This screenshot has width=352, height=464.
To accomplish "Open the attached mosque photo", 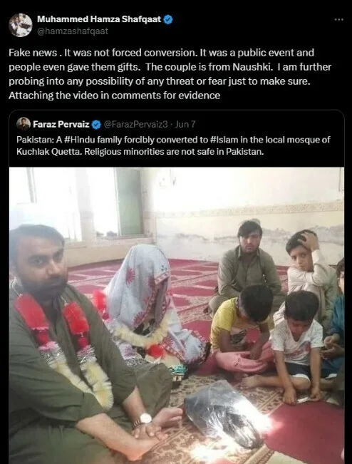I will coord(177,316).
